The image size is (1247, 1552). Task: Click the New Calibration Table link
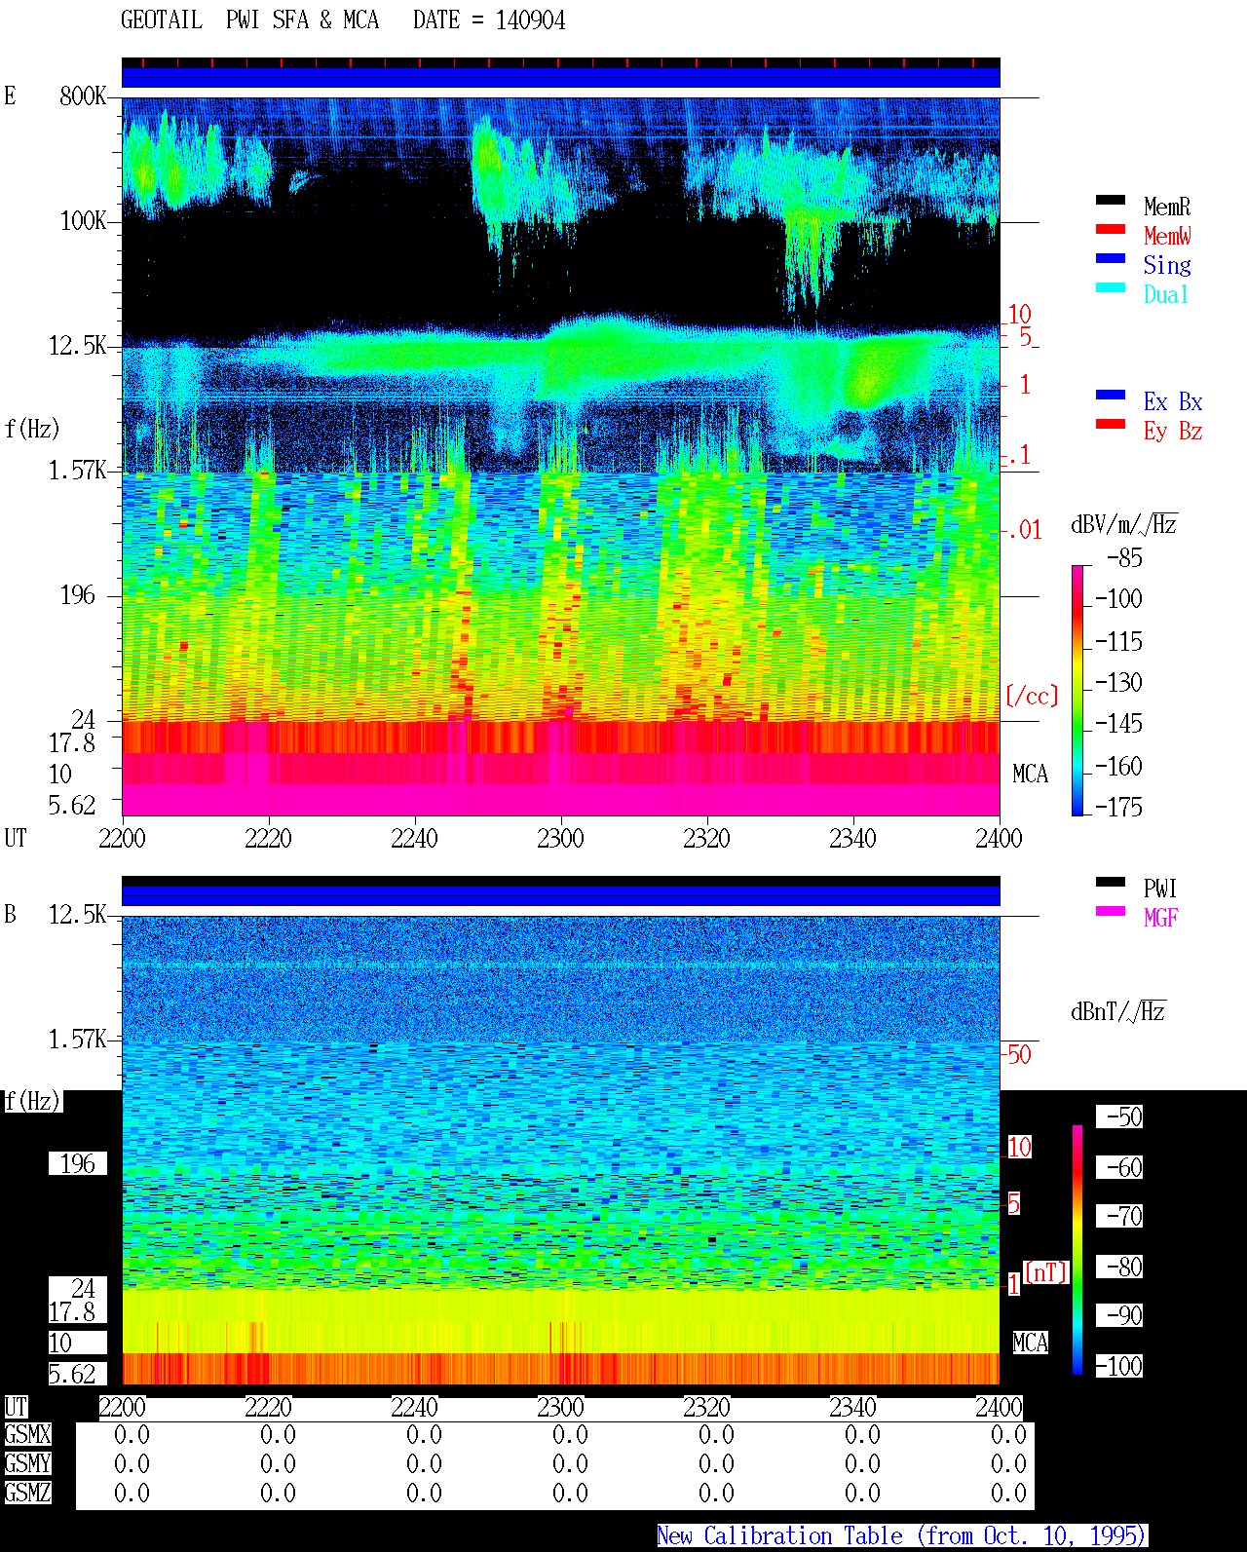902,1535
